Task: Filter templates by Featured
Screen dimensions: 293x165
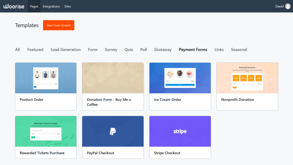Action: coord(35,50)
